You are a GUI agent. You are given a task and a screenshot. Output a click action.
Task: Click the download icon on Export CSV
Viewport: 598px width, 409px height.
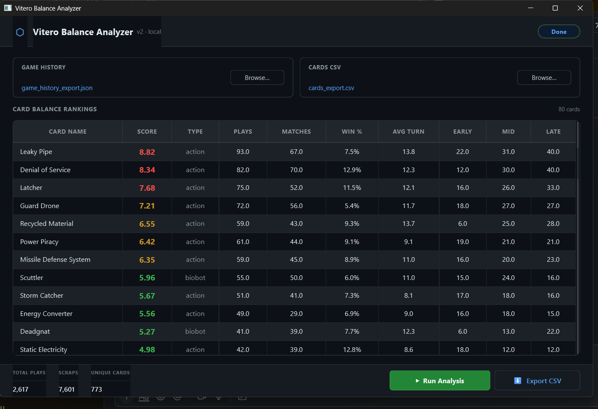518,381
